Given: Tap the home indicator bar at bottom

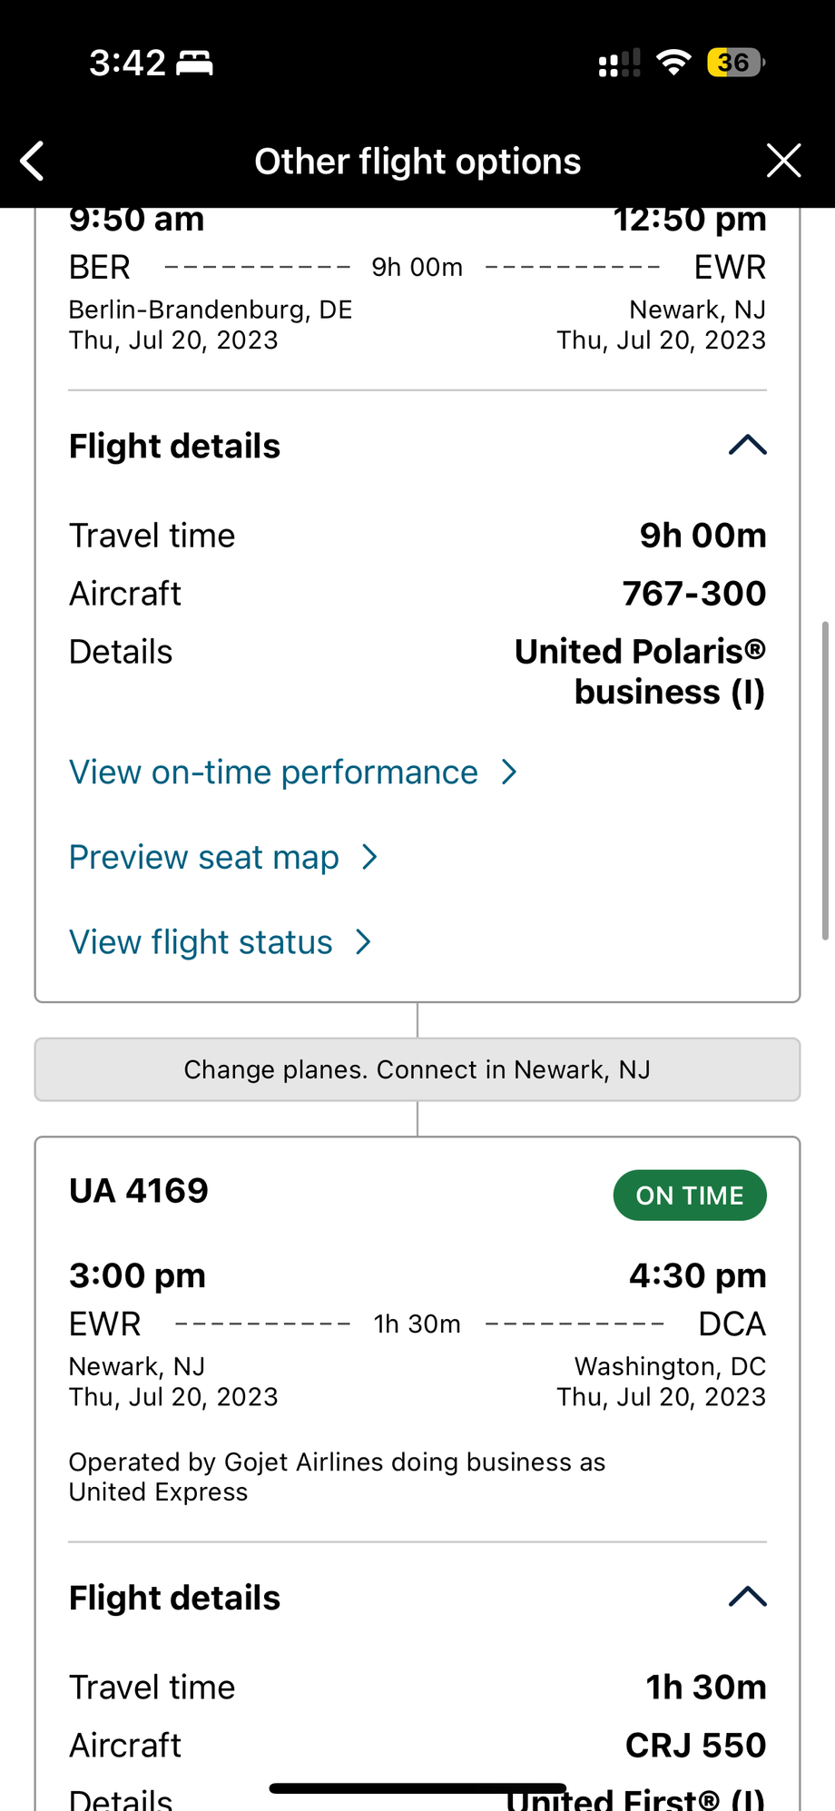Looking at the screenshot, I should click(x=417, y=1788).
